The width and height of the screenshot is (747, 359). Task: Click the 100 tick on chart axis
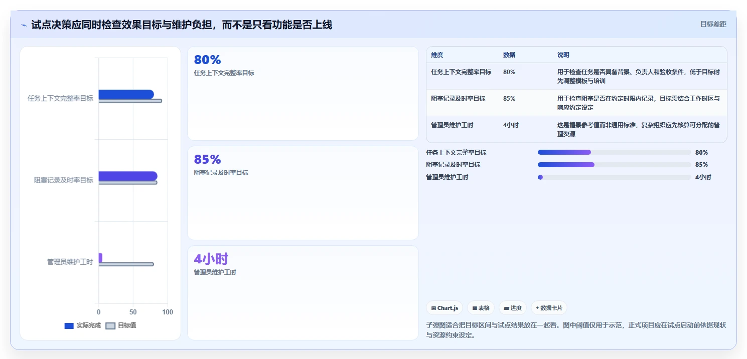pos(168,312)
